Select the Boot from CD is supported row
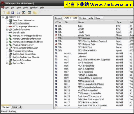This screenshot has height=114, width=134. [94, 96]
